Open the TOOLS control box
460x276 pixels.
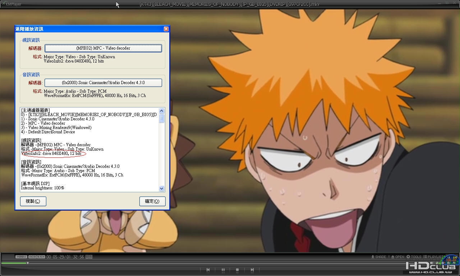414,257
